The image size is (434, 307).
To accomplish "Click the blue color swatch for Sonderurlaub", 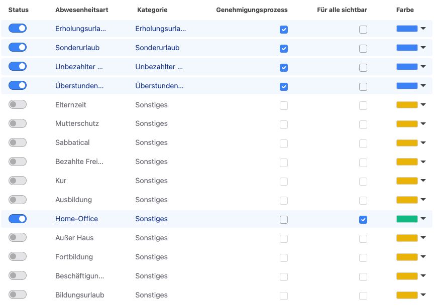I will click(x=408, y=48).
